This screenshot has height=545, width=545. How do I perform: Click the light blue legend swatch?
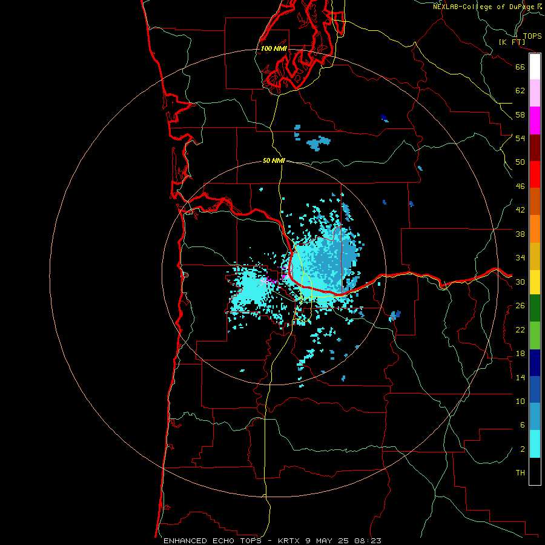(x=535, y=417)
